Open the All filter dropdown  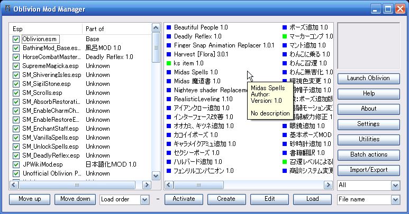click(395, 185)
